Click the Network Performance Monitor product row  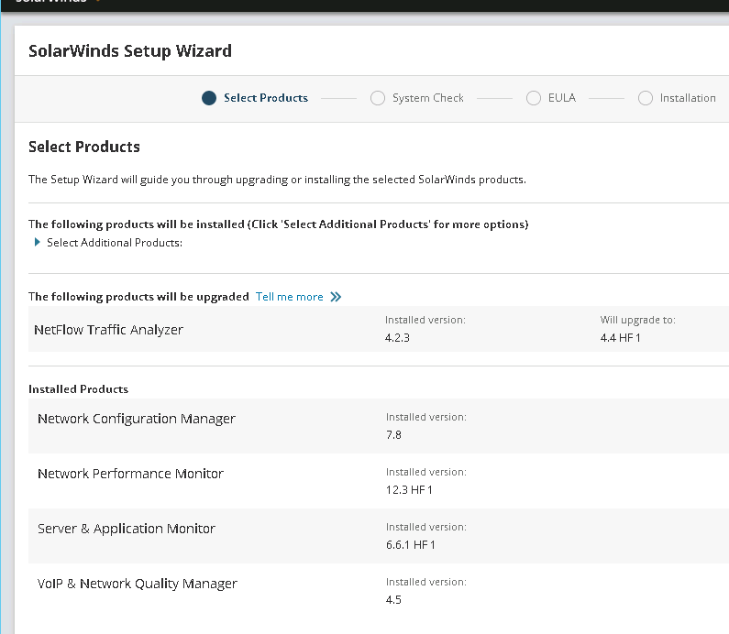(130, 474)
